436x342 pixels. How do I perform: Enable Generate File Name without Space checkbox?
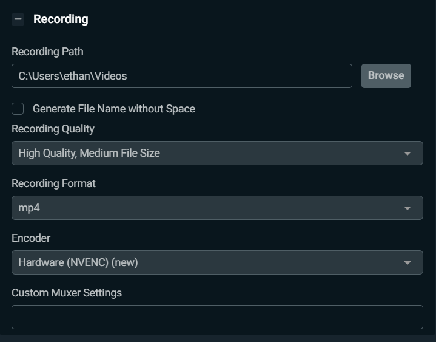point(18,109)
